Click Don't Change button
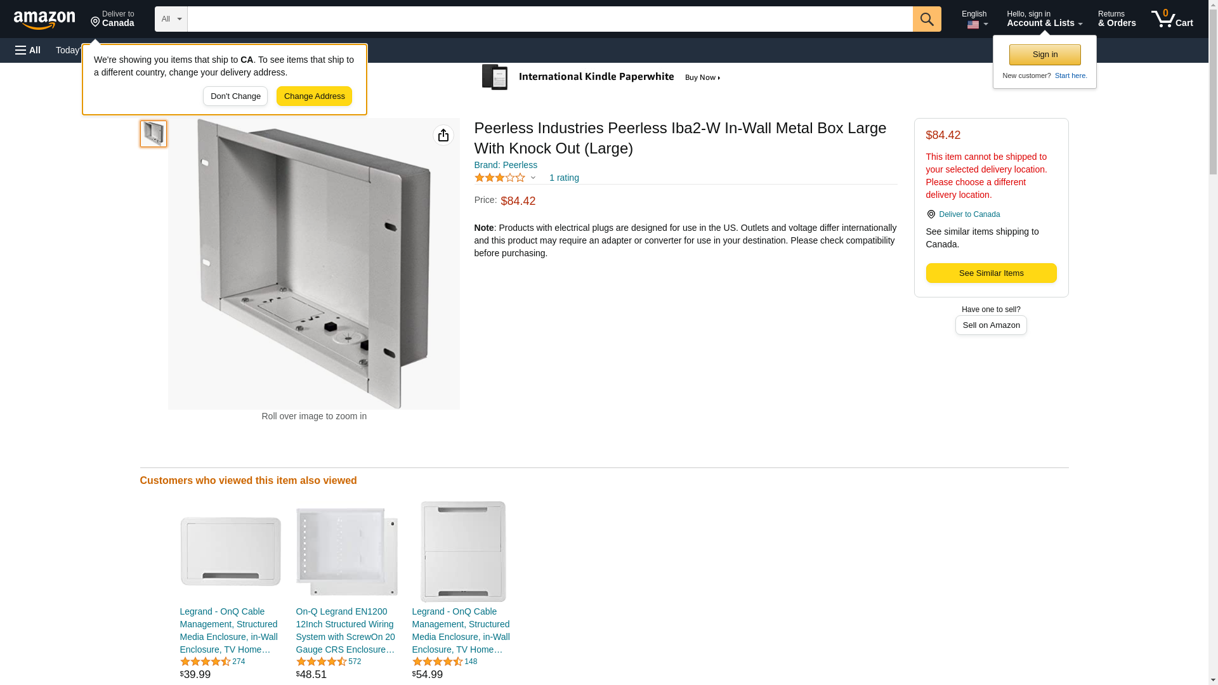Viewport: 1218px width, 685px height. click(235, 96)
